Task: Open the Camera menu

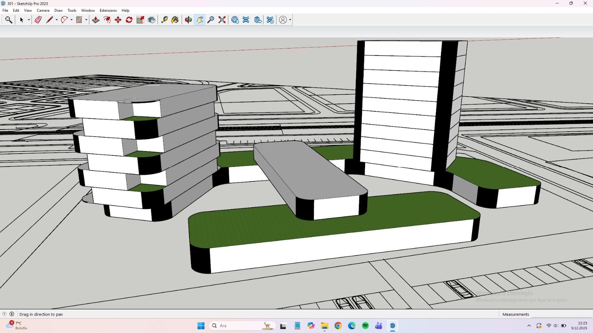Action: 43,10
